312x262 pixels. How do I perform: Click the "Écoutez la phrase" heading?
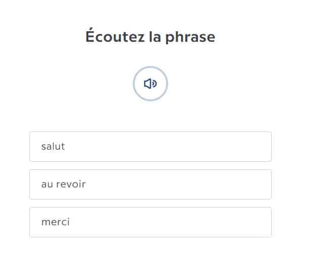150,37
